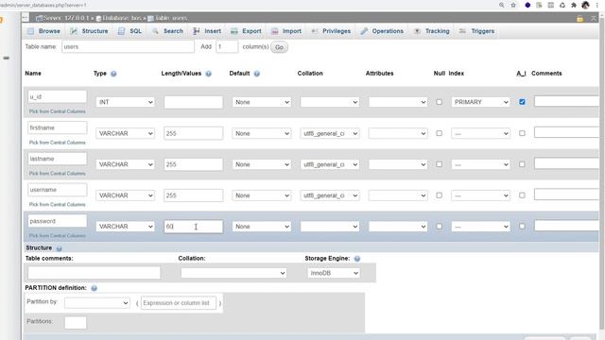Uncheck the A_I checkbox for u_id
The image size is (605, 340).
pyautogui.click(x=522, y=102)
